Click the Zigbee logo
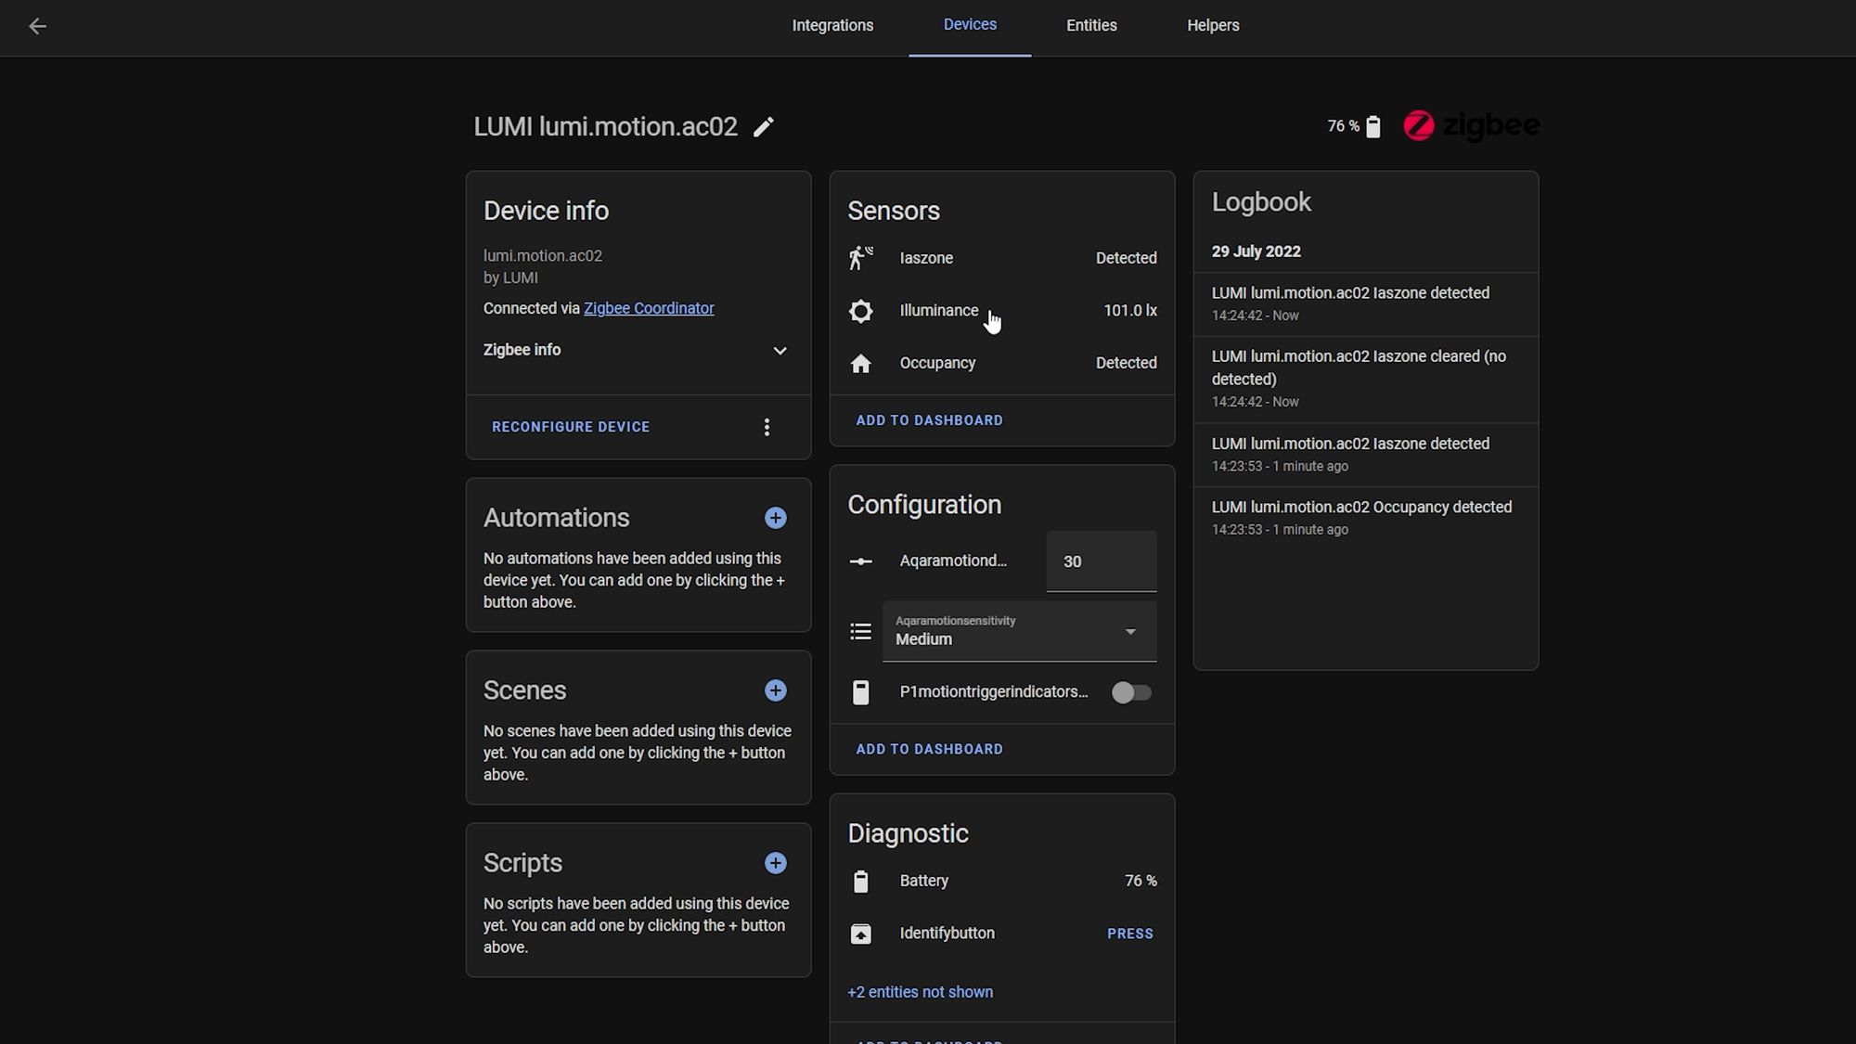The image size is (1856, 1044). tap(1471, 125)
